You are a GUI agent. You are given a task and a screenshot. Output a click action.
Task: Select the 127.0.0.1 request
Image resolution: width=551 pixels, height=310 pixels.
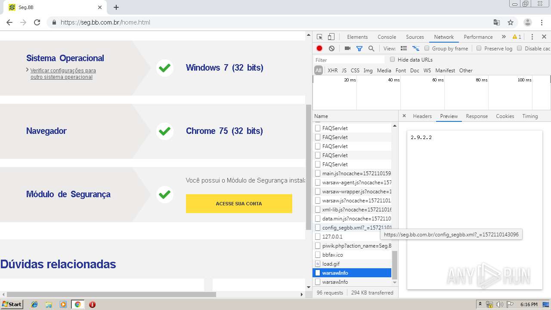tap(352, 237)
